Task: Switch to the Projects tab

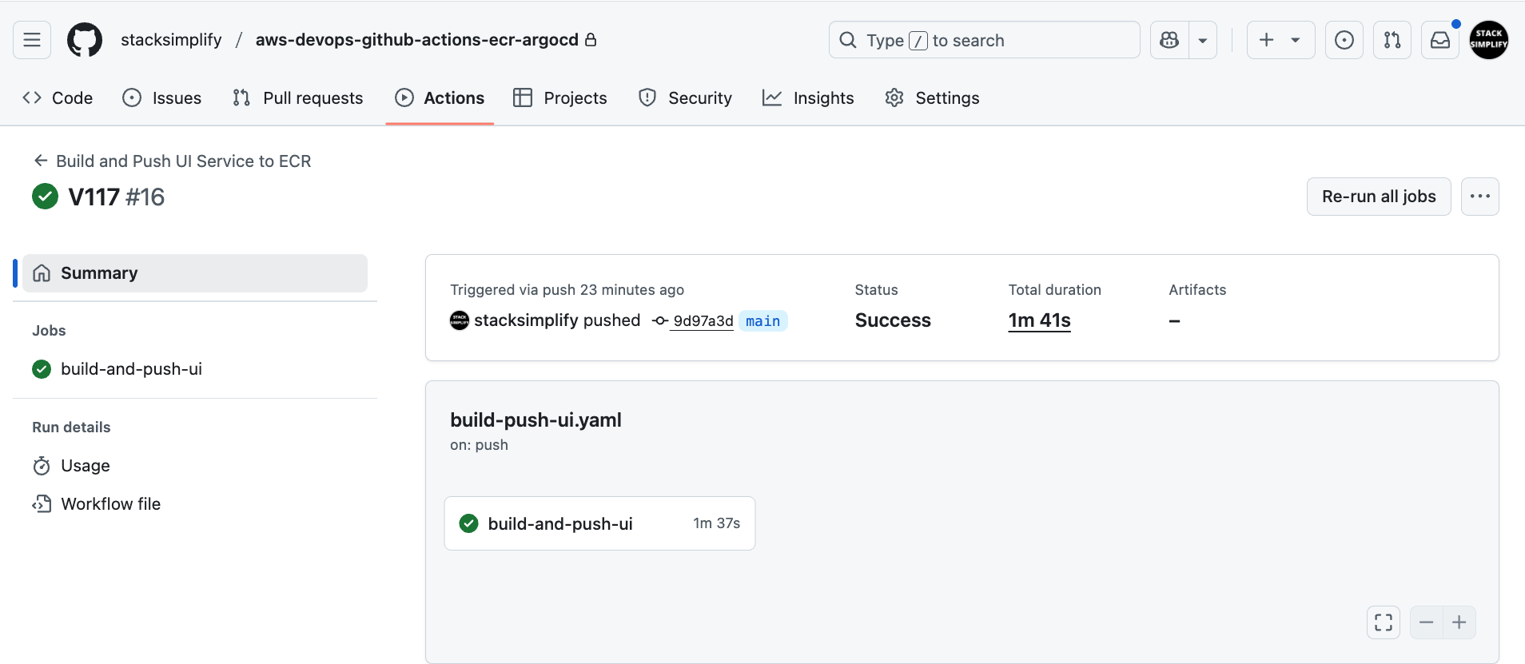Action: (x=560, y=97)
